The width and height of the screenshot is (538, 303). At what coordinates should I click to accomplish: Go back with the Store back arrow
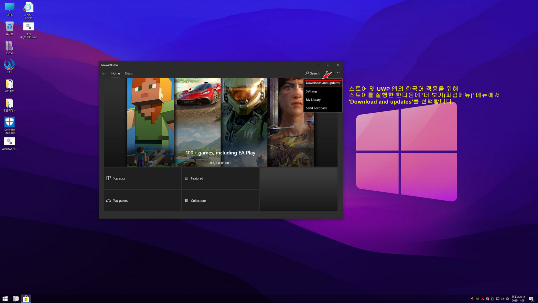pos(104,73)
